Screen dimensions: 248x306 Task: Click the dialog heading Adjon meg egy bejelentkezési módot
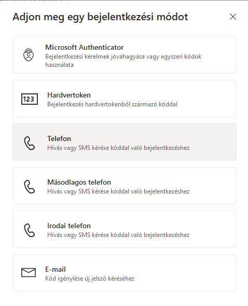click(100, 17)
